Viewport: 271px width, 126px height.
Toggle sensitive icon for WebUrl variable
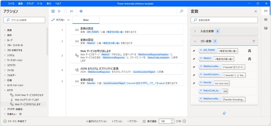[249, 59]
